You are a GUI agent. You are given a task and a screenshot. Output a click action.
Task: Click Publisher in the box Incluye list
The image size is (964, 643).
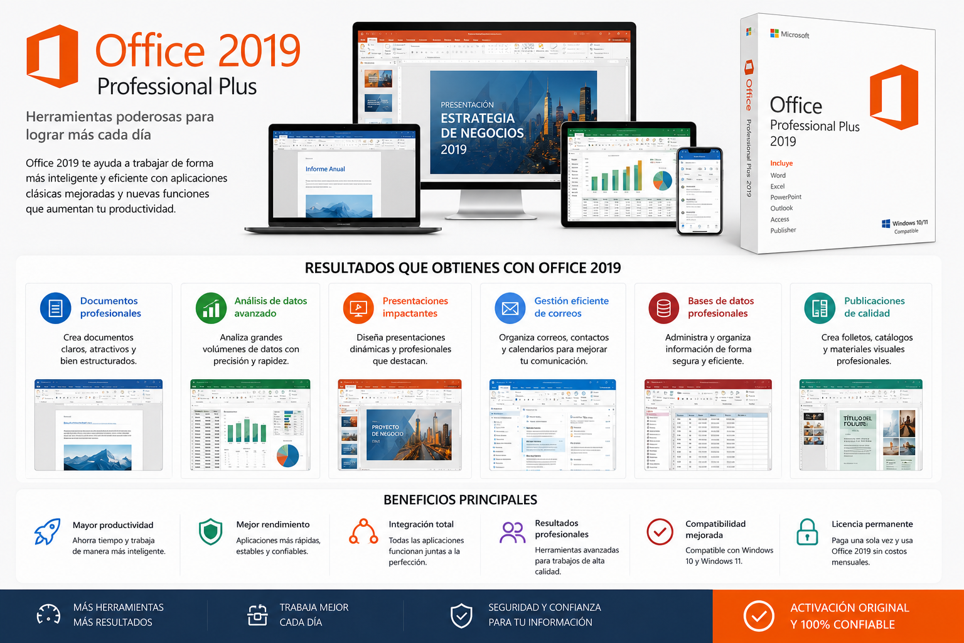click(783, 230)
